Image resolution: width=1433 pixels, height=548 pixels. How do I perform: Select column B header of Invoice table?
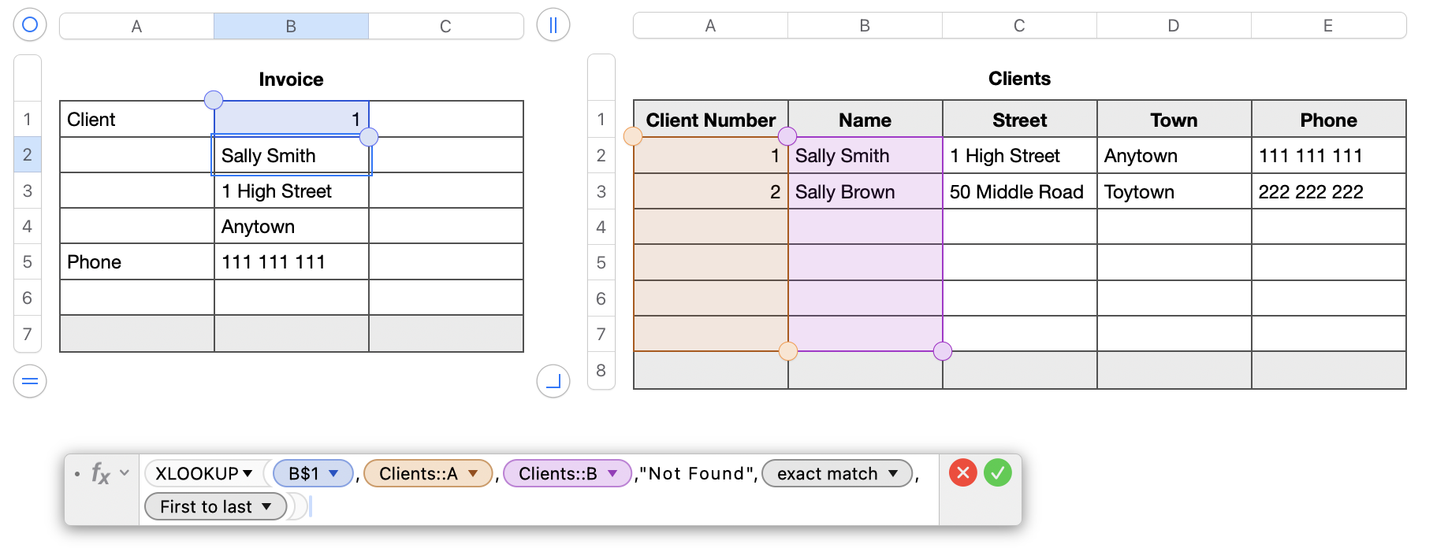[291, 26]
